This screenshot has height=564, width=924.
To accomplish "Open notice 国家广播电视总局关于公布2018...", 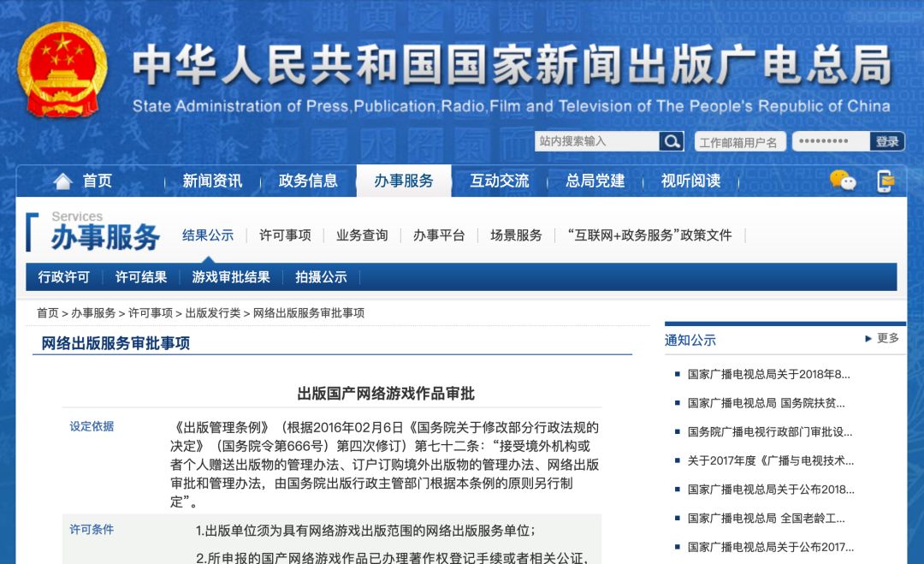I will pos(771,490).
